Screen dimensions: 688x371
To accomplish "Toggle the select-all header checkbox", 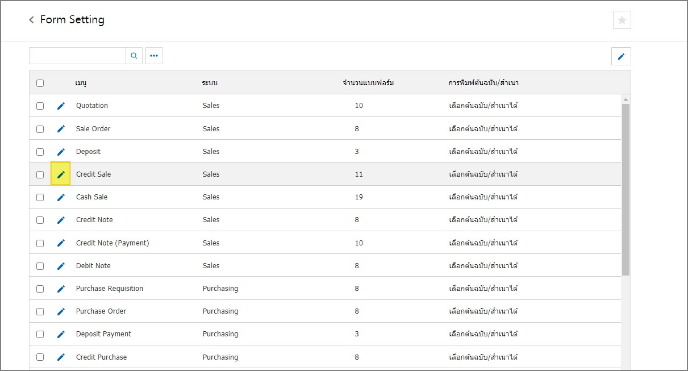I will point(40,83).
